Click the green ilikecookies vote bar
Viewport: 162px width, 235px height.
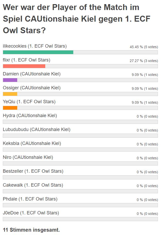point(38,52)
